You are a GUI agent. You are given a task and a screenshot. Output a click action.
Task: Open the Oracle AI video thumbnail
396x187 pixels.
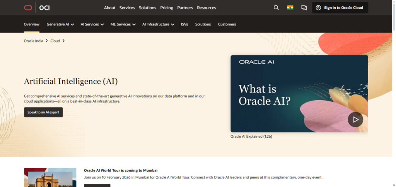[x=299, y=94]
